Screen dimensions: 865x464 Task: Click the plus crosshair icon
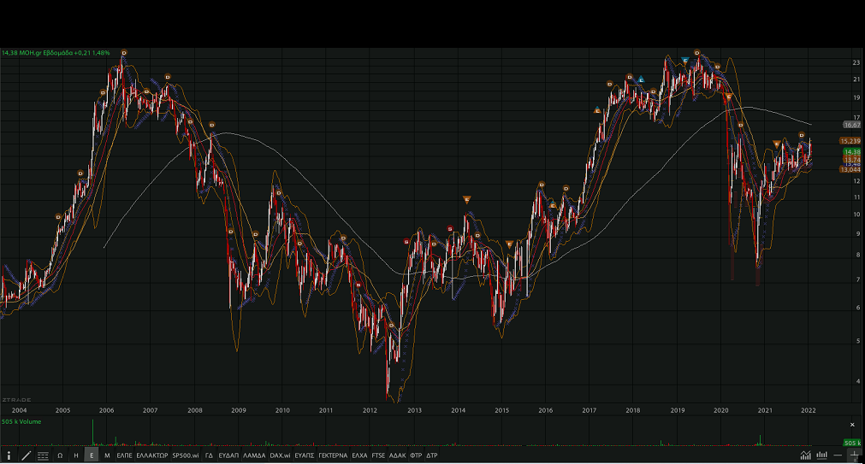(852, 456)
